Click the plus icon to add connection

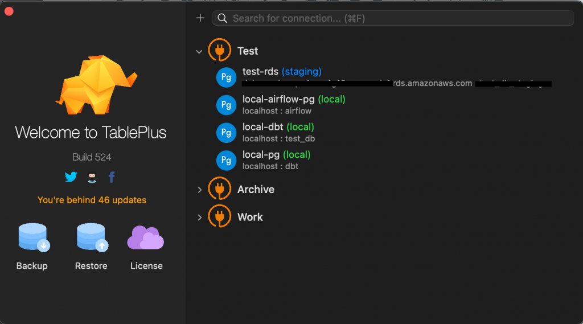coord(200,18)
